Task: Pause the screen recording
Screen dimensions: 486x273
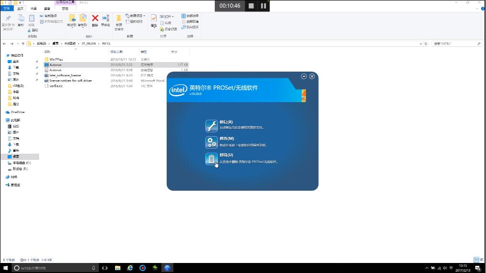Action: [x=264, y=6]
